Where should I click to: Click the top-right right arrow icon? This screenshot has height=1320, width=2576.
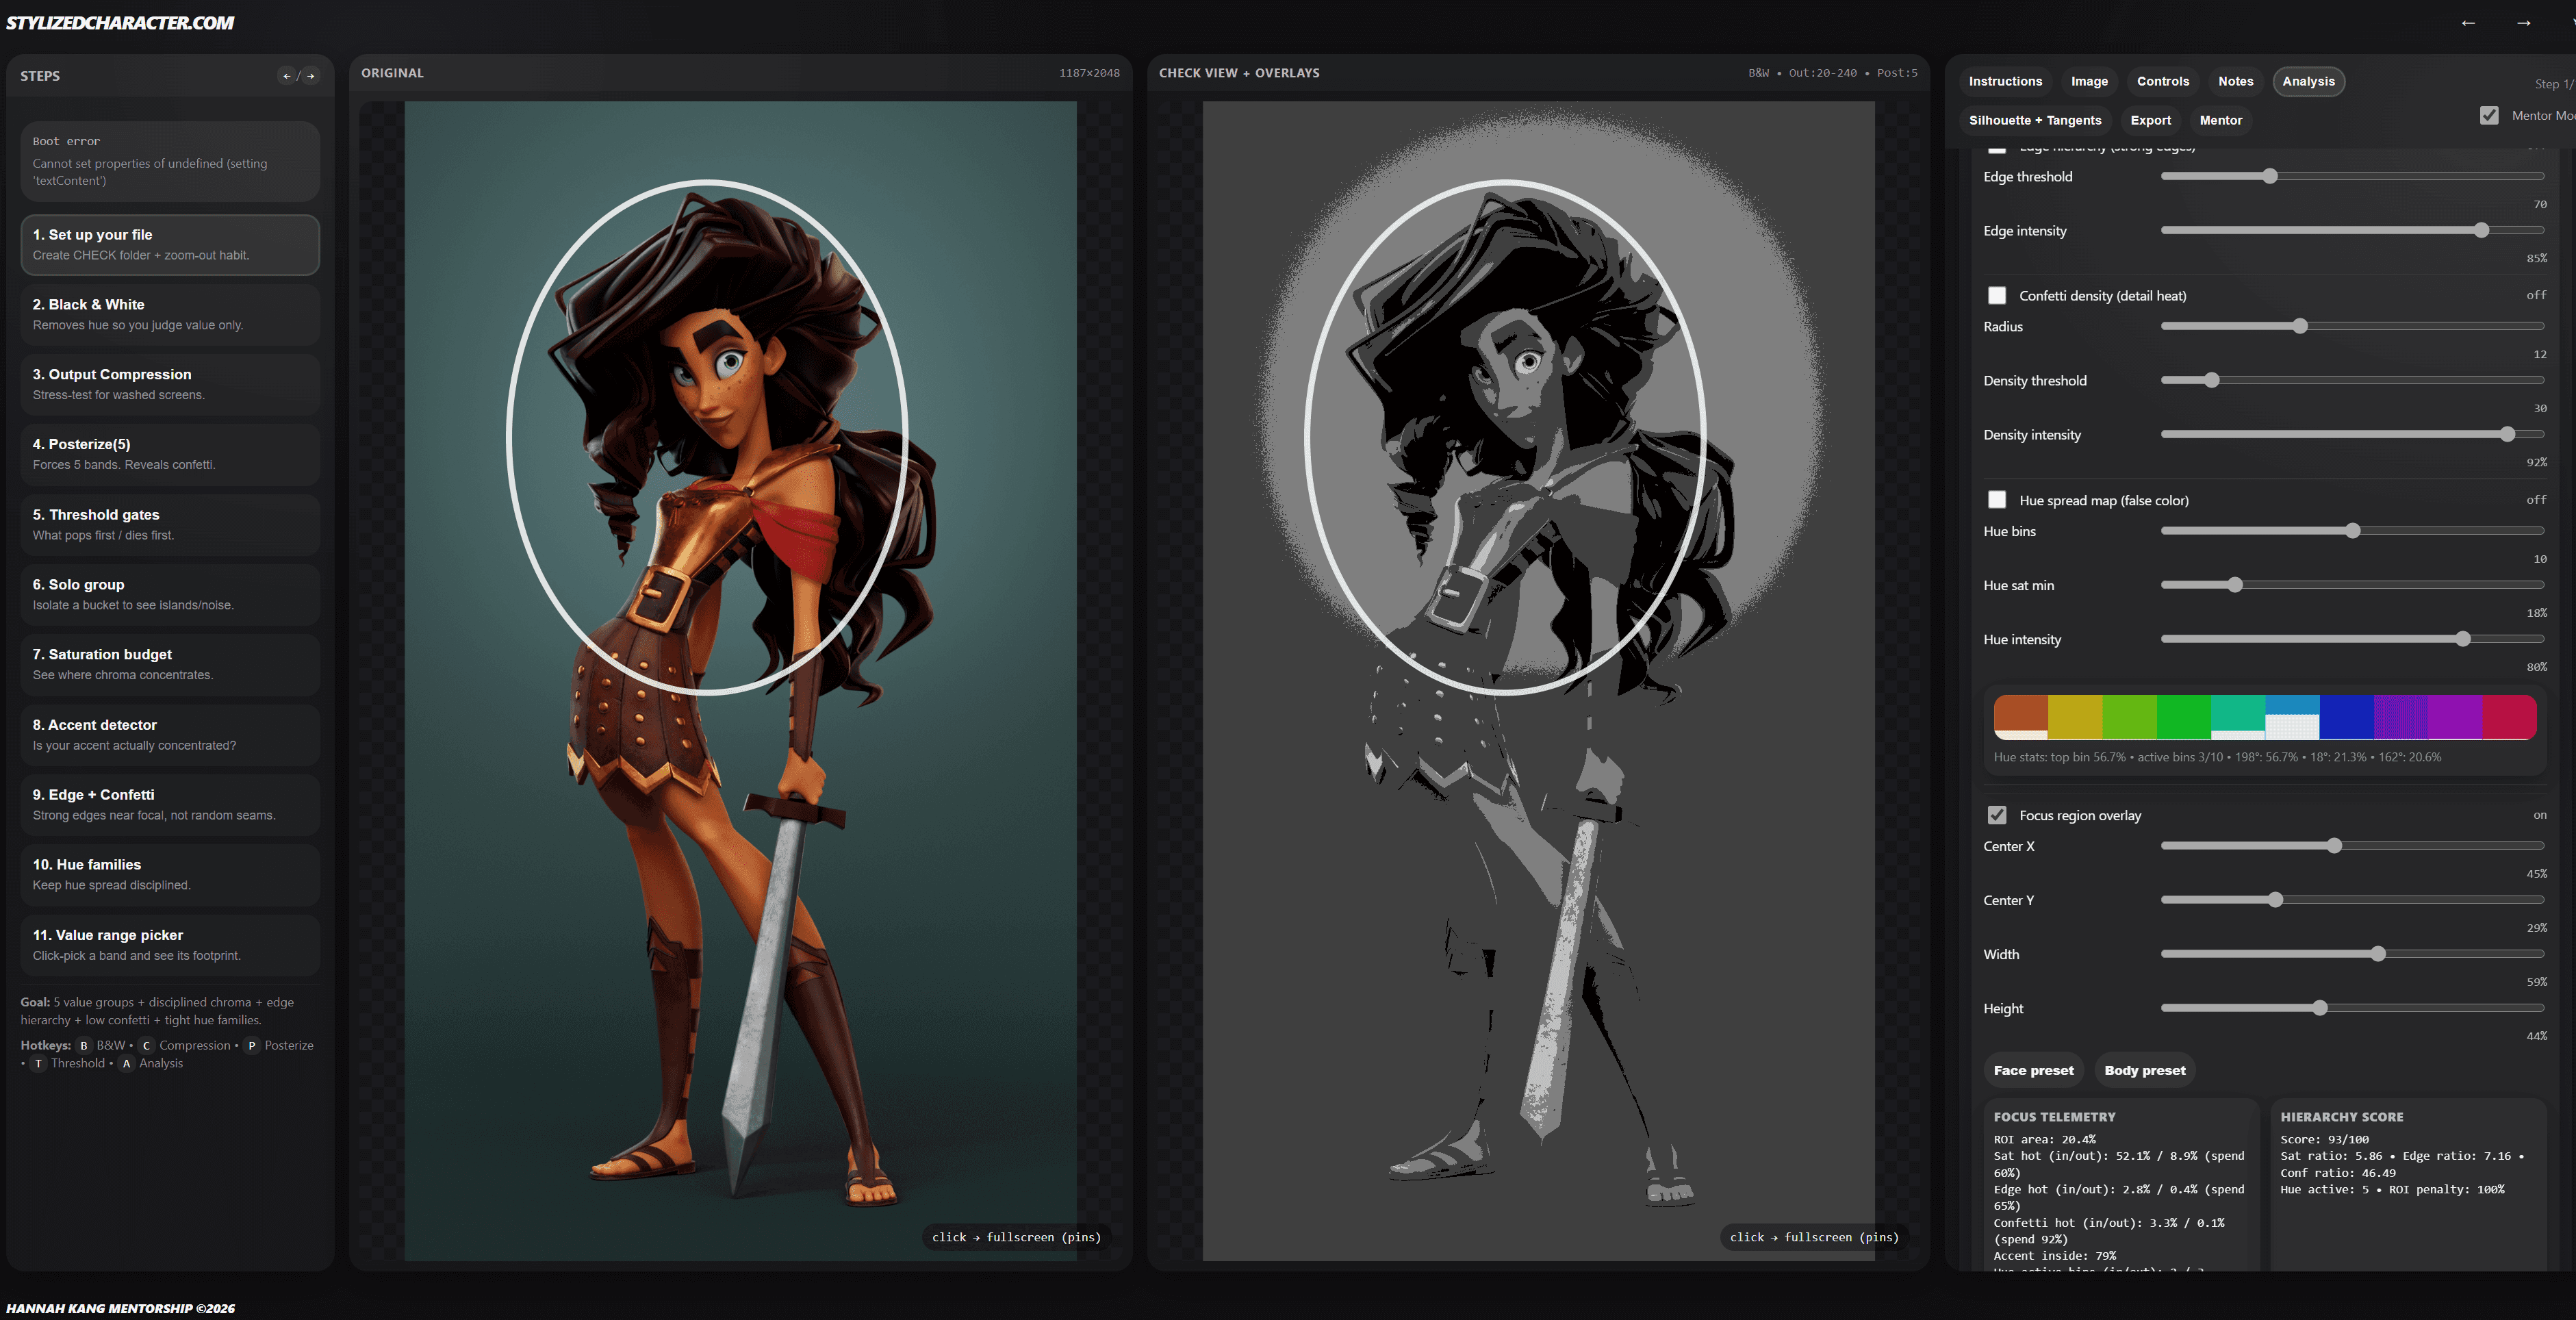[x=2523, y=23]
